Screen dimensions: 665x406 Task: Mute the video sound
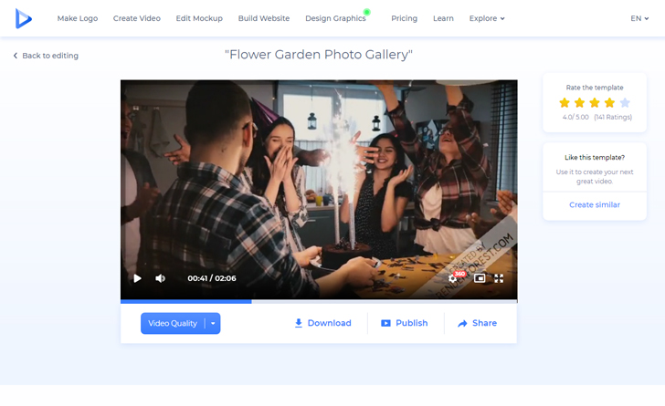[x=161, y=278]
